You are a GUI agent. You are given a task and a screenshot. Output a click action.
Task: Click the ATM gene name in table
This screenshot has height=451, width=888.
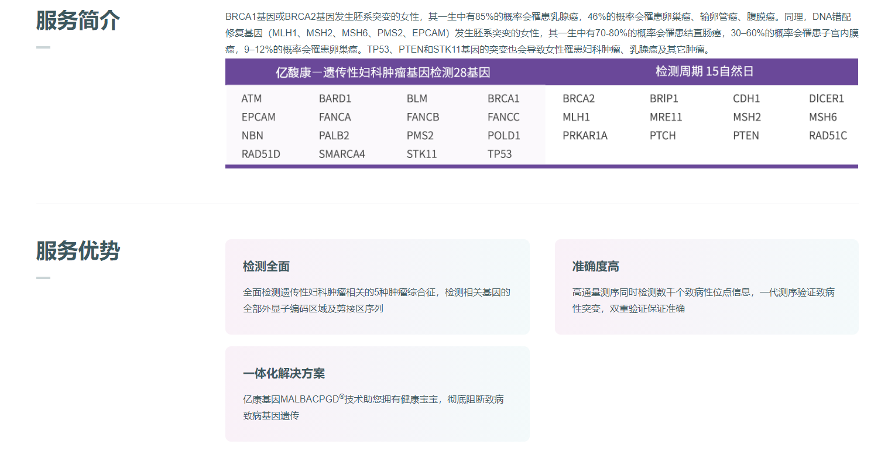pyautogui.click(x=252, y=99)
